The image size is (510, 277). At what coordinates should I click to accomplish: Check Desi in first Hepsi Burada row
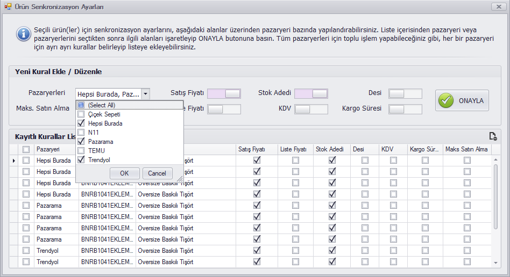(365, 161)
